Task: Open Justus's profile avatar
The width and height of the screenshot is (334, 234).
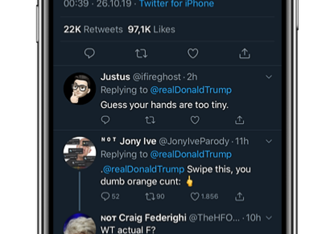Action: pyautogui.click(x=80, y=88)
